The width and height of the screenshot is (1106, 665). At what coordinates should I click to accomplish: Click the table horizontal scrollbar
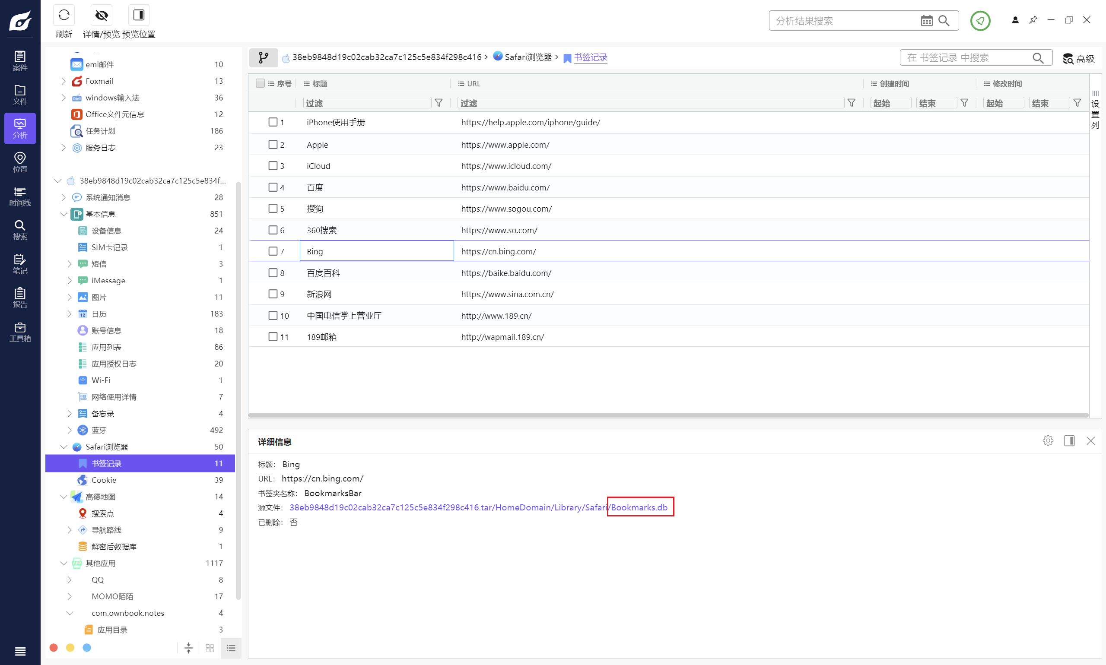pos(668,415)
